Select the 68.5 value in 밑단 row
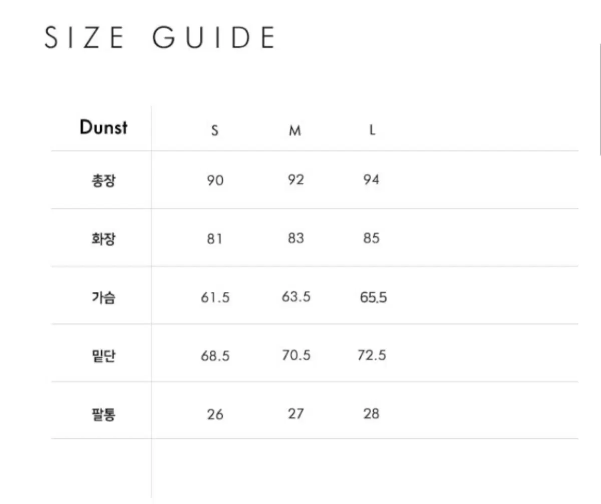This screenshot has height=504, width=601. tap(215, 356)
